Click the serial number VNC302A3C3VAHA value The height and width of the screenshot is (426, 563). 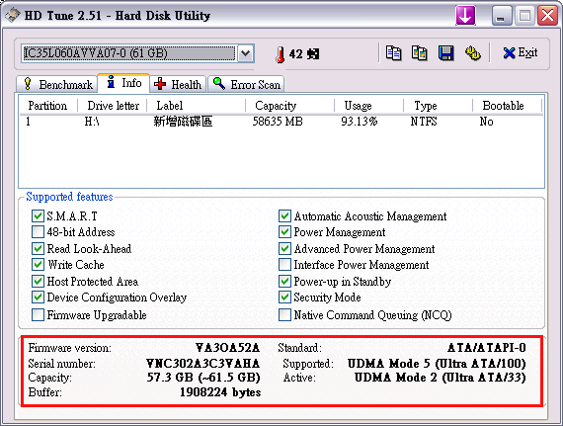click(x=203, y=364)
